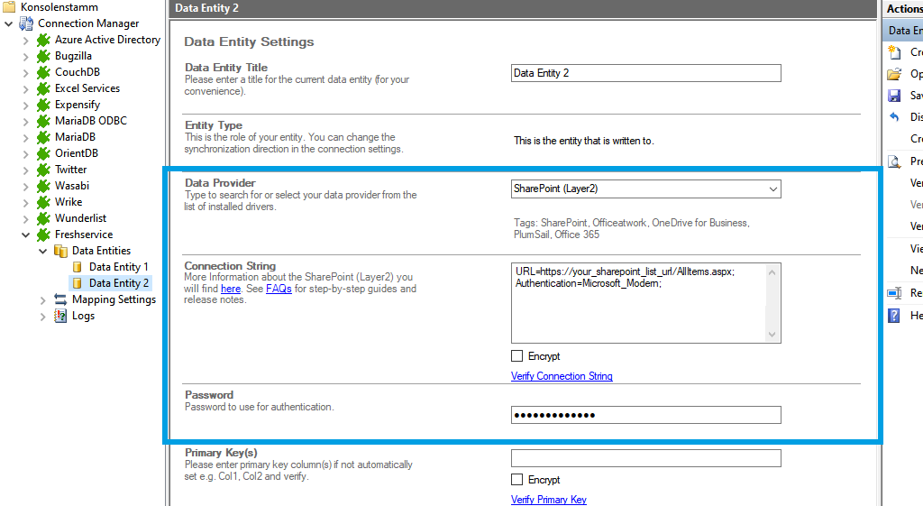The height and width of the screenshot is (506, 923).
Task: Click the open folder icon in Actions
Action: coord(894,74)
